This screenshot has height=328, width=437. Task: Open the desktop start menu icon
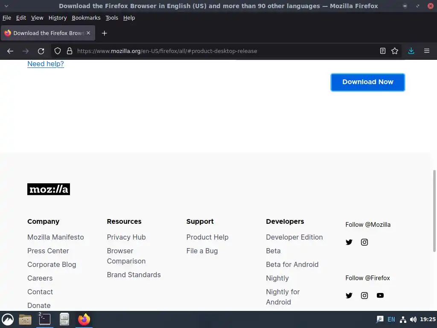8,319
